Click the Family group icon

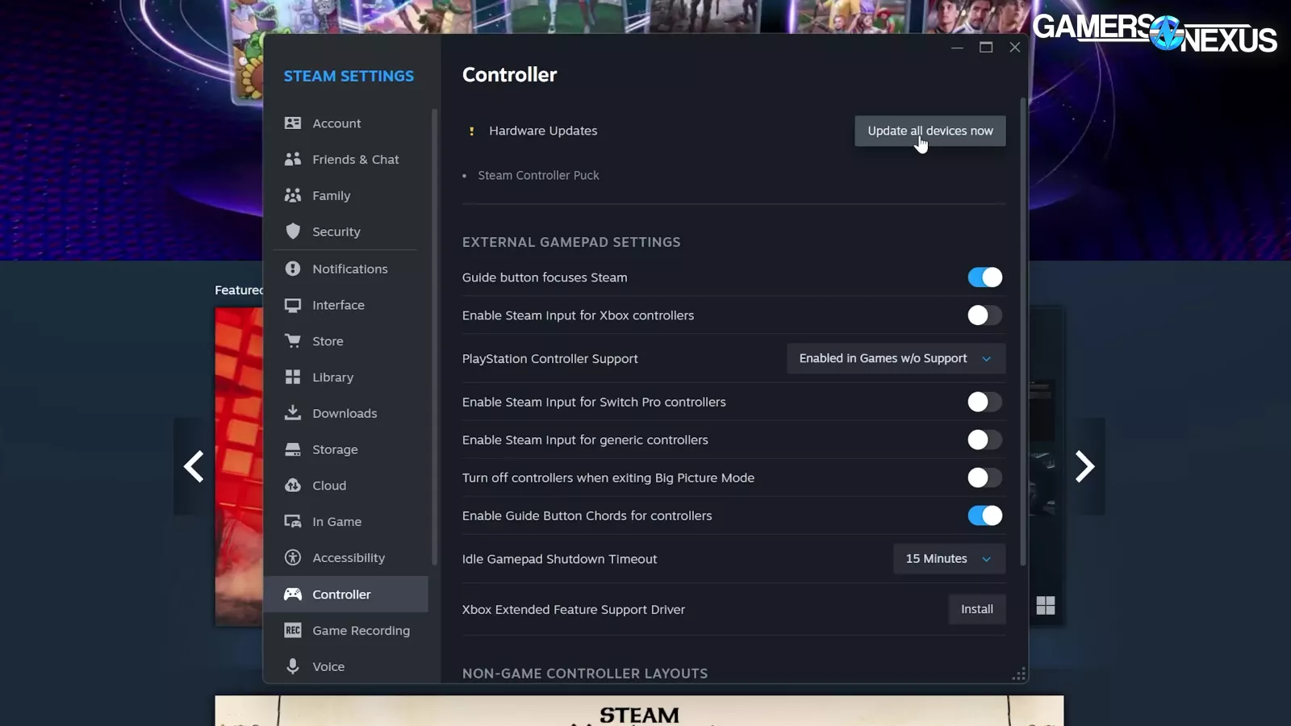point(293,196)
